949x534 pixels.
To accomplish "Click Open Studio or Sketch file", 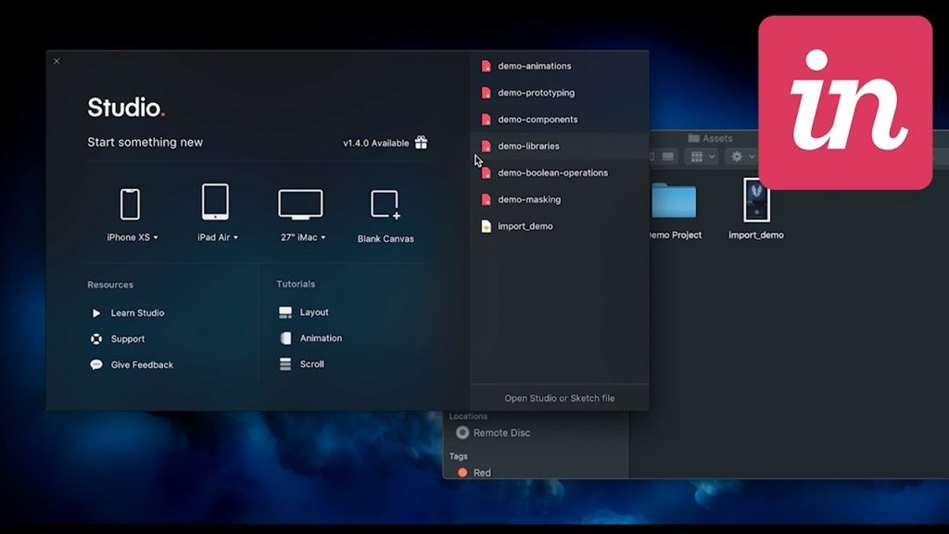I will [559, 398].
